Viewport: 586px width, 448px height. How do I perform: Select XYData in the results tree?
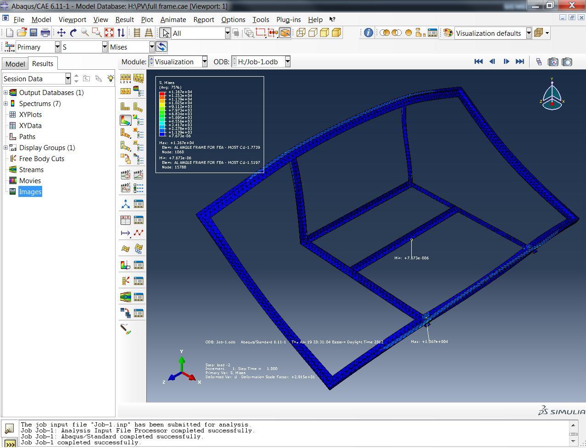[x=30, y=126]
